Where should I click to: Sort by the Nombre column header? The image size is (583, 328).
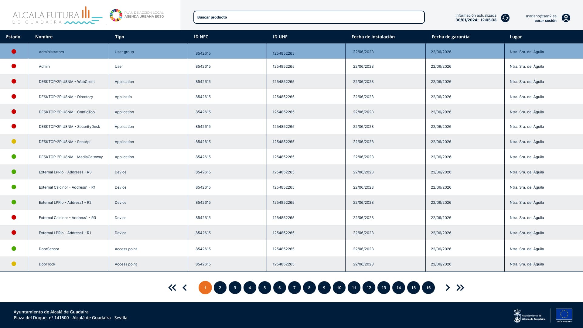pos(44,37)
